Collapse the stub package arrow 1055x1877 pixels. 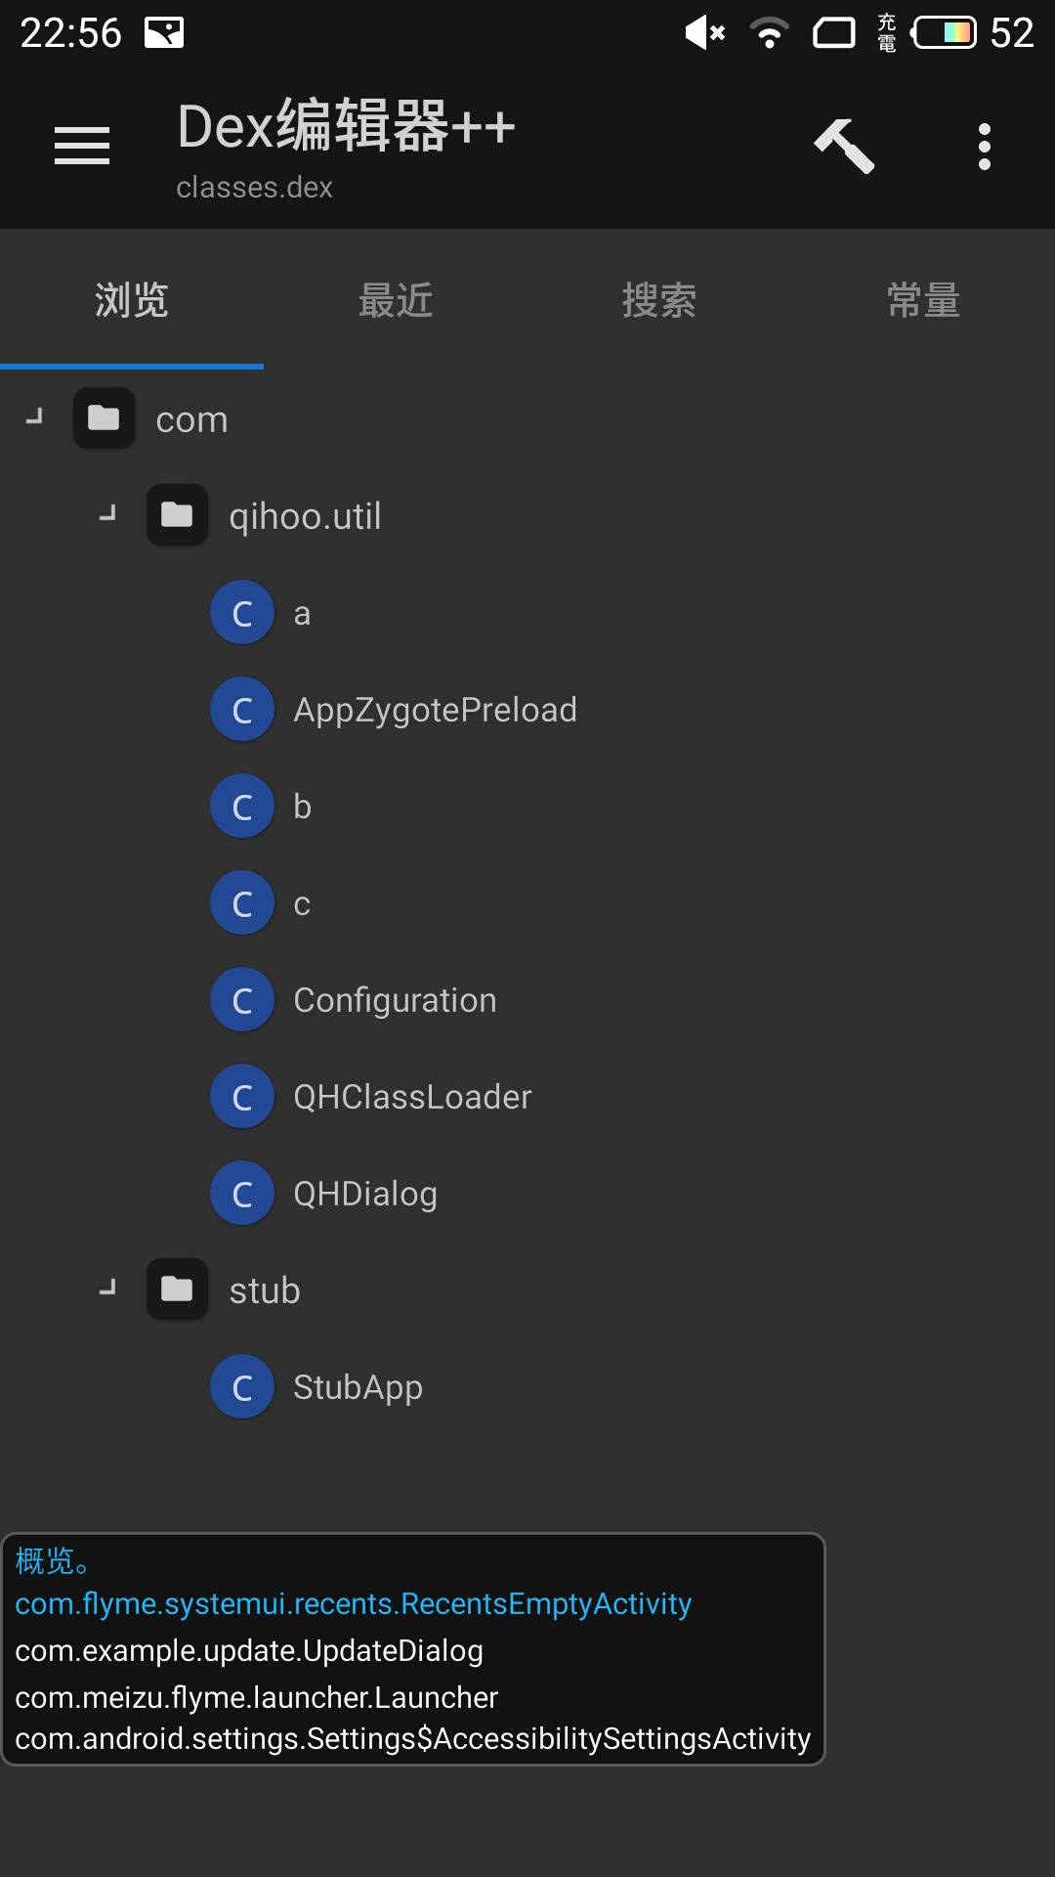coord(108,1288)
